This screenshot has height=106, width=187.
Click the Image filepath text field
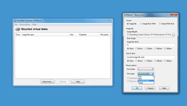[149, 35]
